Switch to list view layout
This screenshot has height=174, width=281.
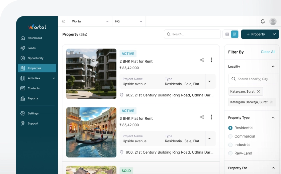coord(227,34)
